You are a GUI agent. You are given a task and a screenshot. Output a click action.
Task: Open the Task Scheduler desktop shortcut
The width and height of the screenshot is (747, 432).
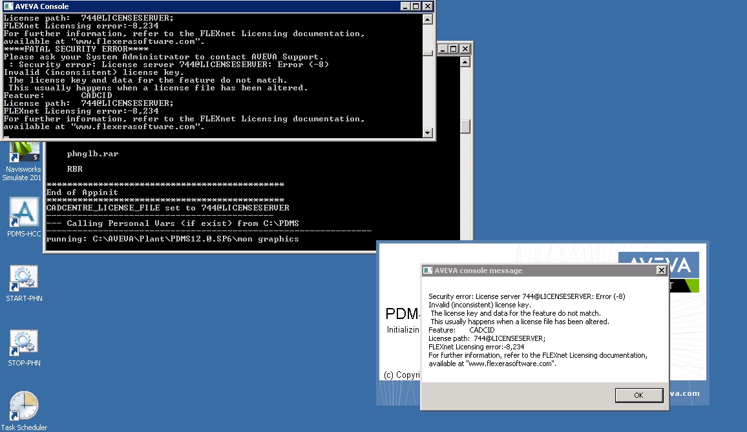click(x=24, y=411)
